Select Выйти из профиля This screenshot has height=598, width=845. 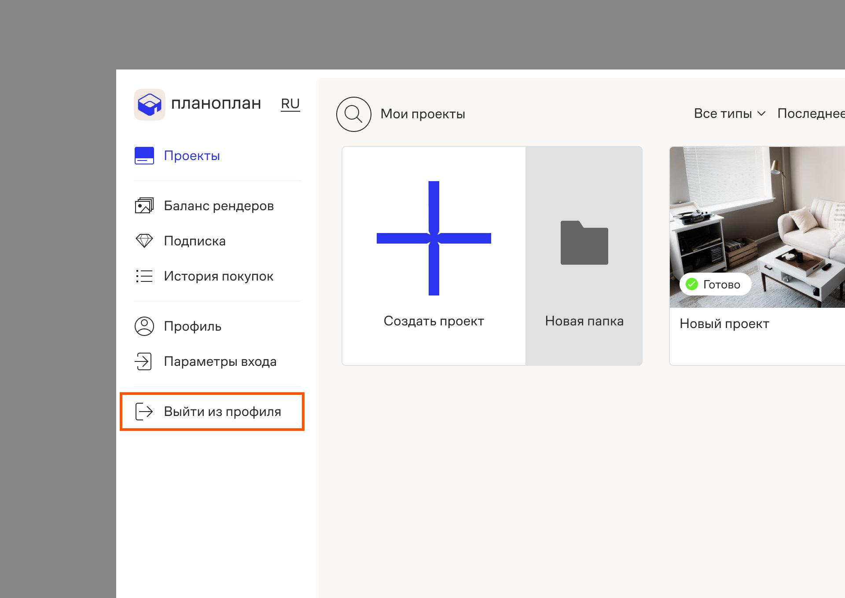222,412
